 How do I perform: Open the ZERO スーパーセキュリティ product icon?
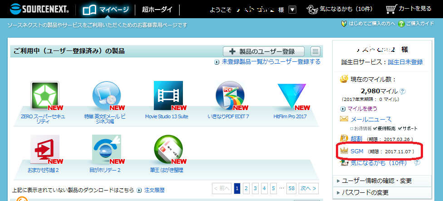(x=45, y=95)
